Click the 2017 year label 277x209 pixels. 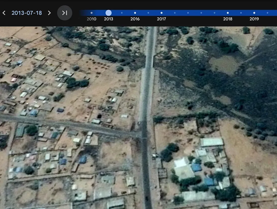click(161, 19)
